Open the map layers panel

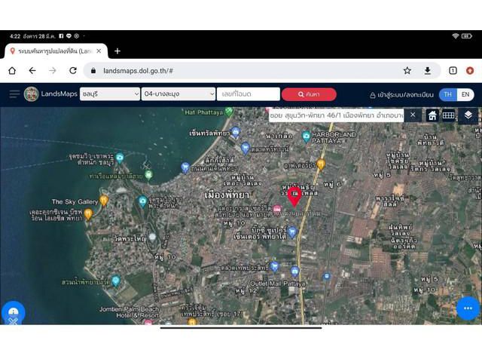[468, 115]
